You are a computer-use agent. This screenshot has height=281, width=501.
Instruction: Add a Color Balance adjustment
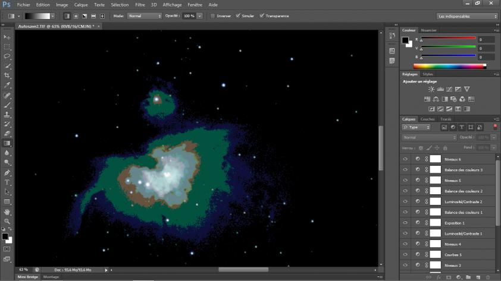click(436, 99)
